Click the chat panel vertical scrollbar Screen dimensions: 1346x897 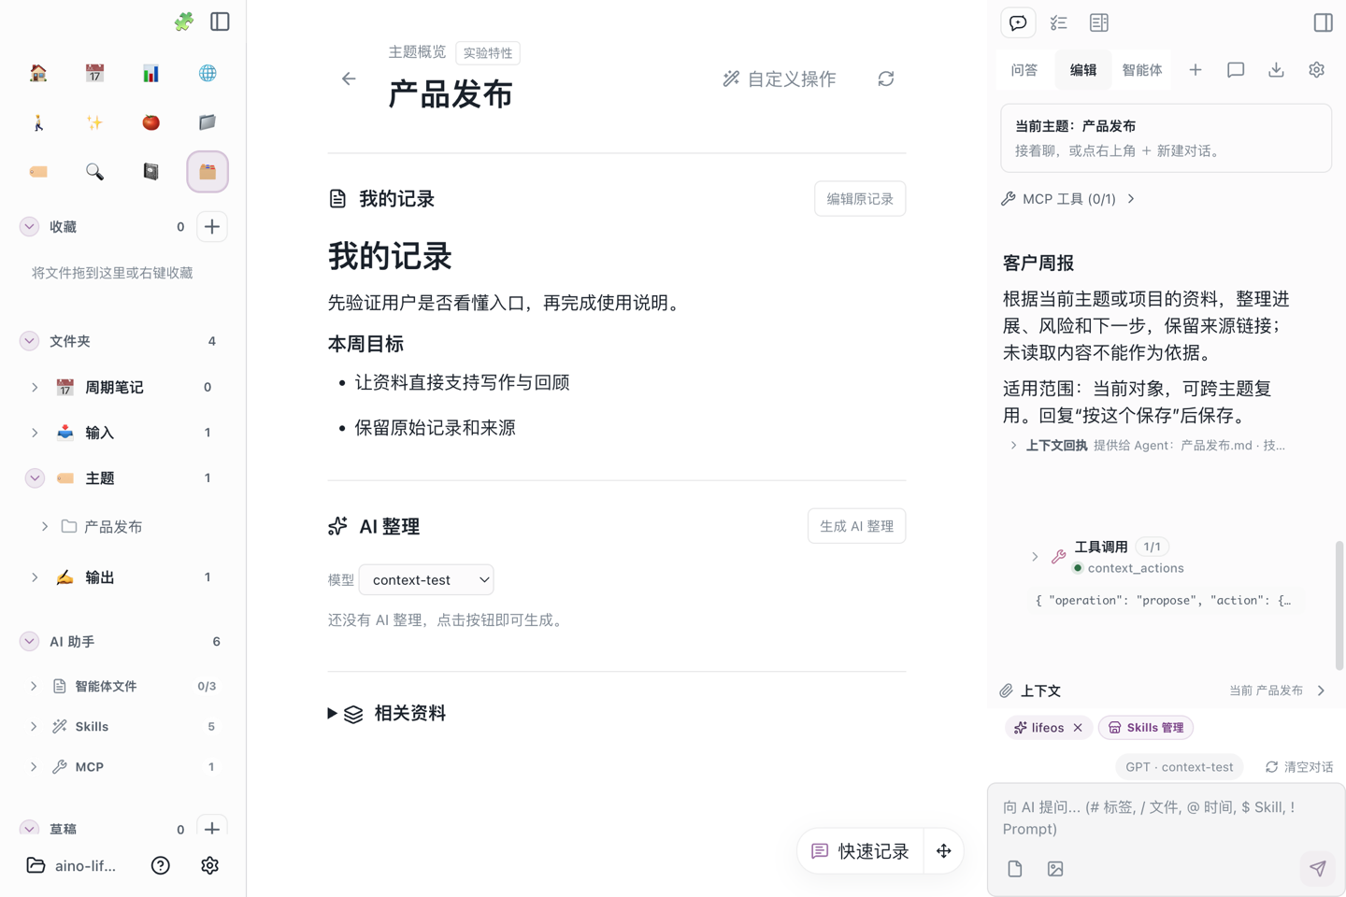coord(1339,605)
